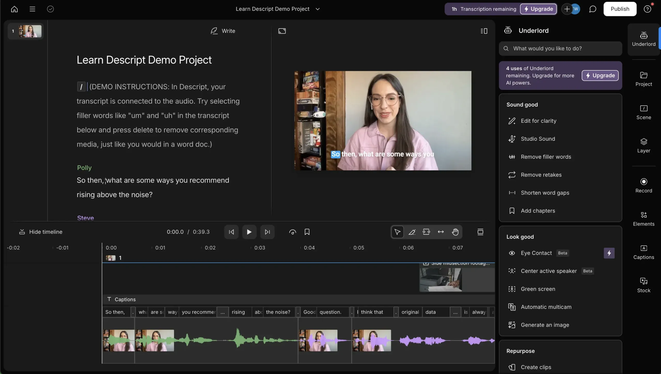Viewport: 661px width, 374px height.
Task: Click the Captions track header
Action: [298, 300]
